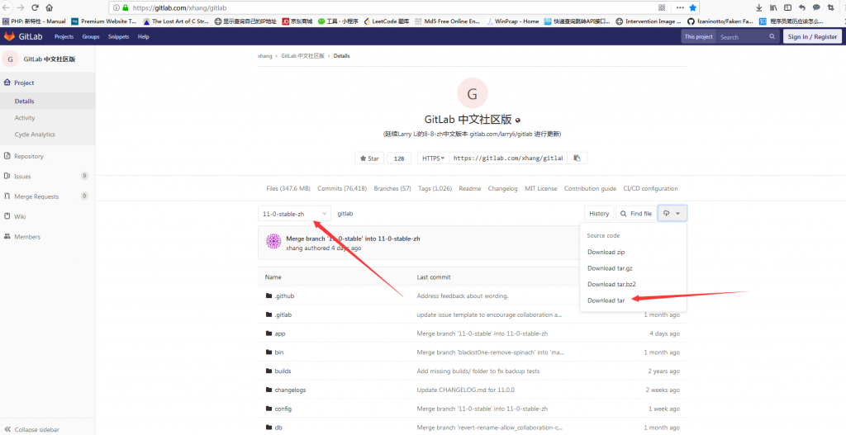
Task: Open Readme link
Action: [x=470, y=189]
